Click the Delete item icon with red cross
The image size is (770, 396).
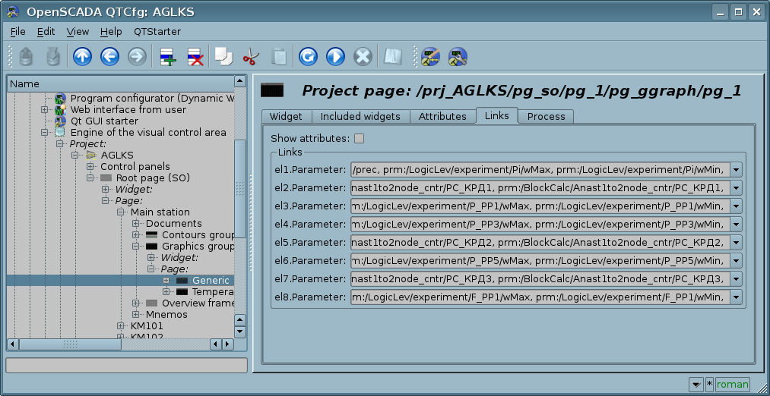tap(195, 56)
